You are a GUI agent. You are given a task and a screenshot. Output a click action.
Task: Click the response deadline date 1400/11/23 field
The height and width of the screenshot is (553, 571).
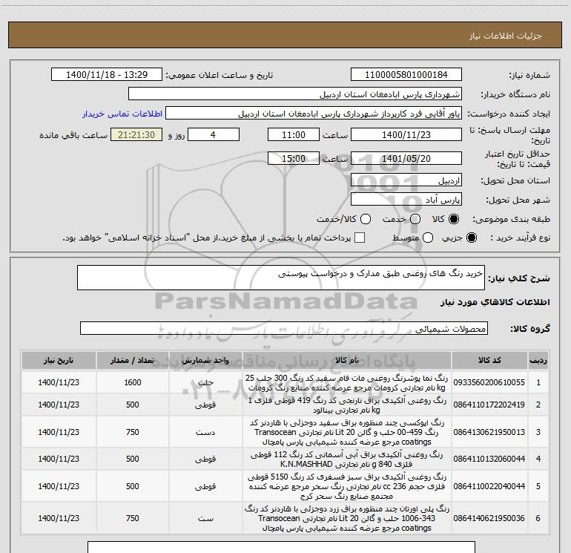[x=406, y=134]
